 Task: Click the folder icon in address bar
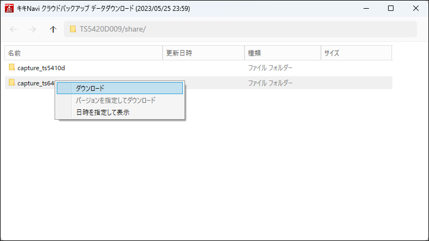click(x=73, y=29)
